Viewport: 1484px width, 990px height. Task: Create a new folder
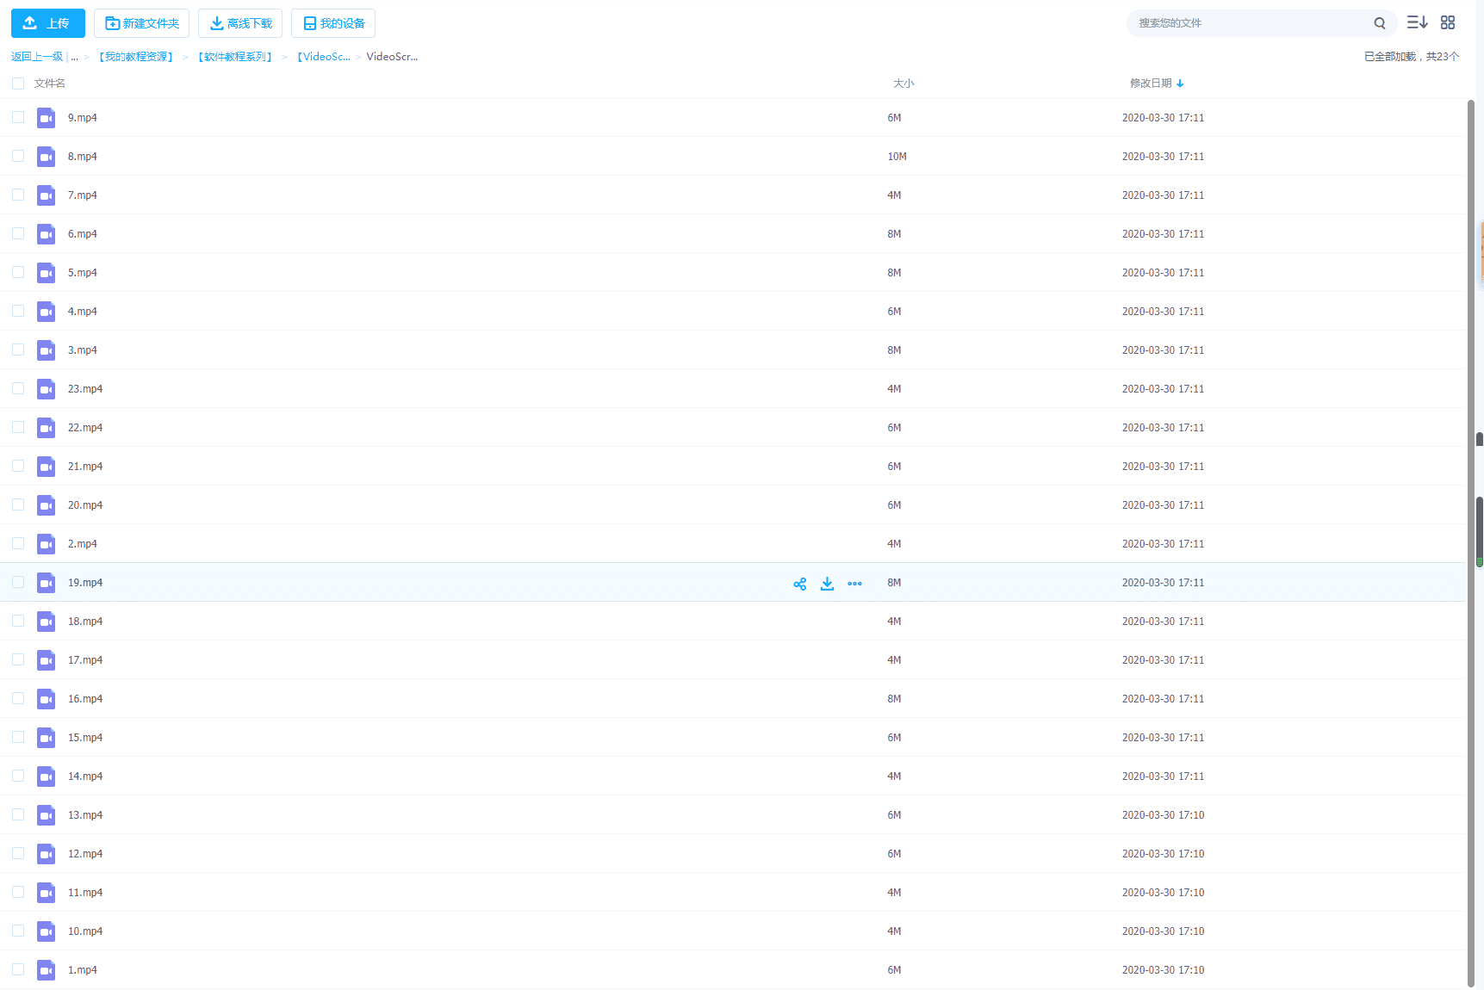pyautogui.click(x=142, y=23)
